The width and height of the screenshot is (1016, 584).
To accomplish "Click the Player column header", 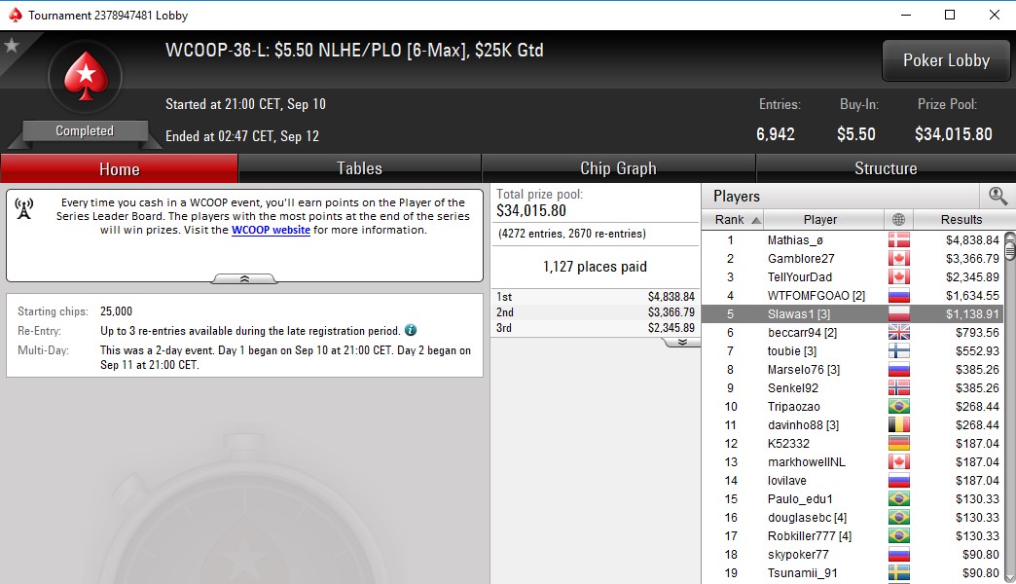I will click(820, 219).
